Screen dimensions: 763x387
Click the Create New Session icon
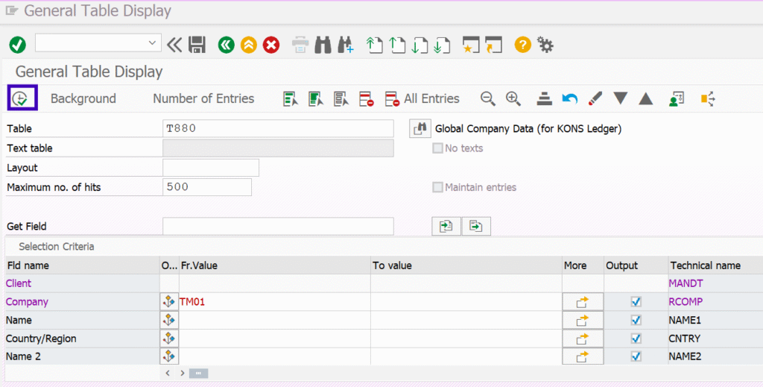coord(471,45)
